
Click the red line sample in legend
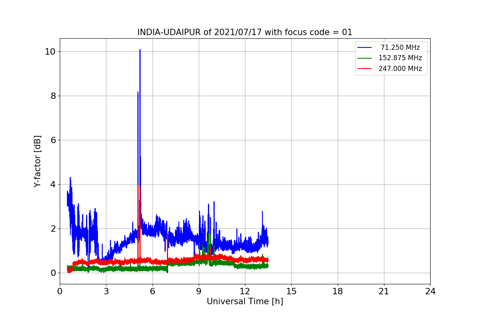pos(364,69)
